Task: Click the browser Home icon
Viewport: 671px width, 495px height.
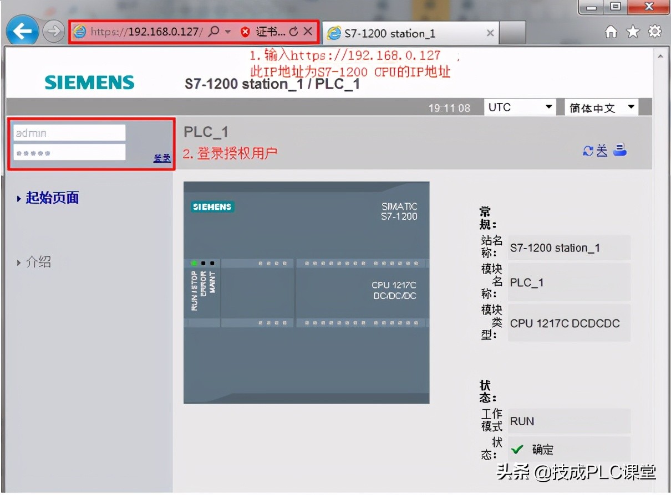Action: point(611,33)
